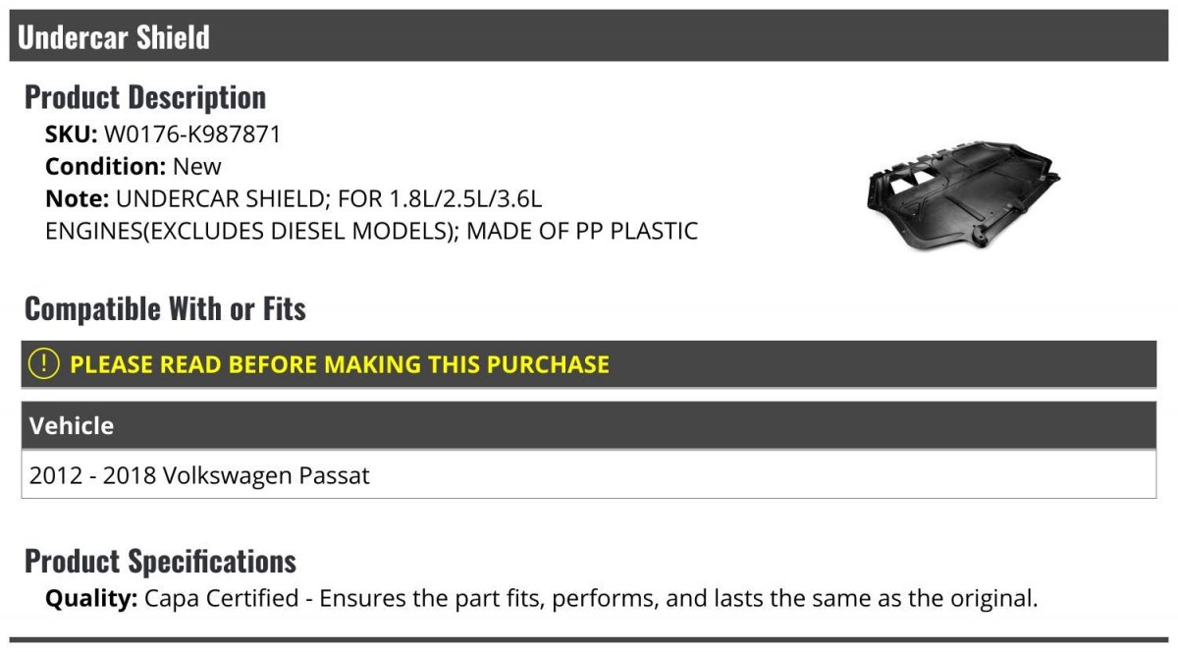Click the Product Specifications heading
The image size is (1178, 652).
pyautogui.click(x=160, y=562)
